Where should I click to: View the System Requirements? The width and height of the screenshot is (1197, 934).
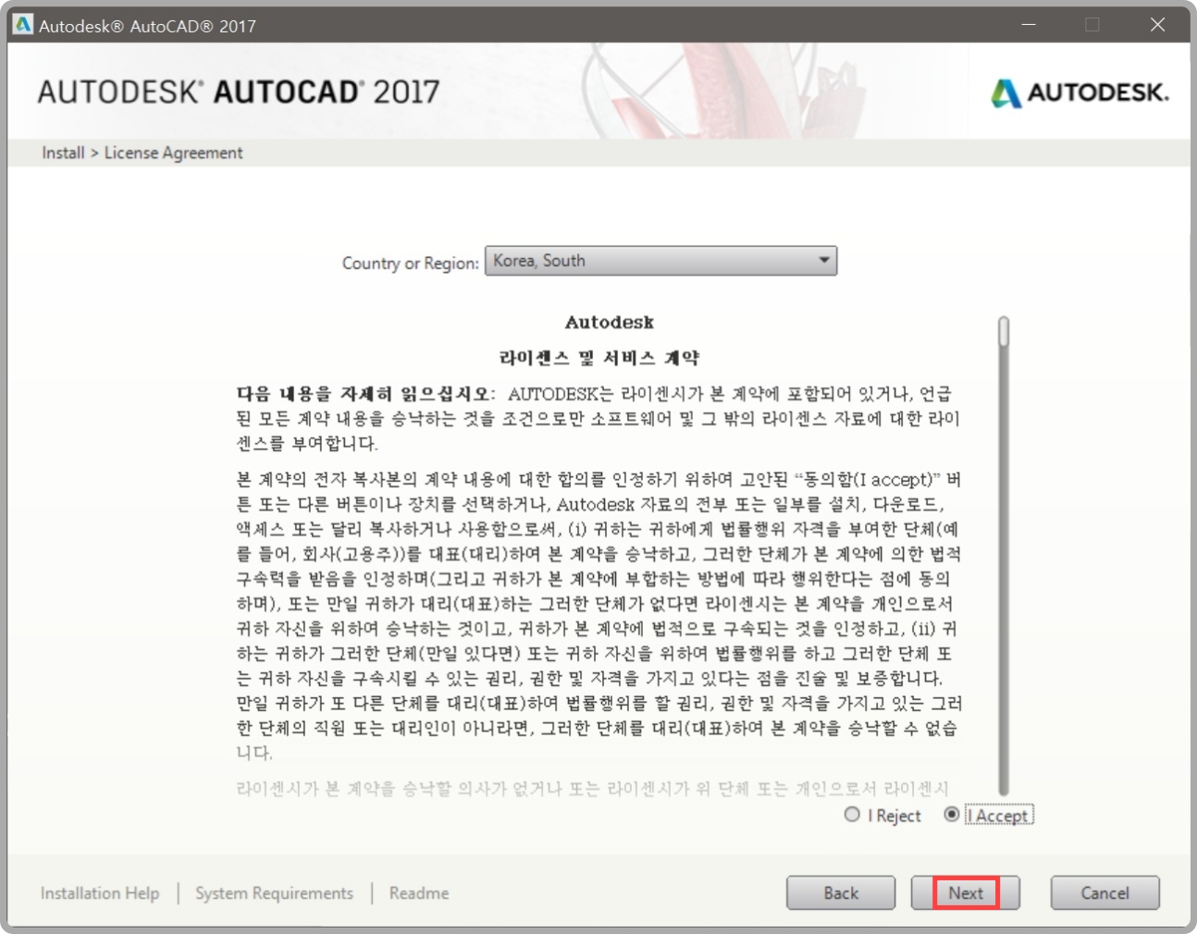point(272,893)
